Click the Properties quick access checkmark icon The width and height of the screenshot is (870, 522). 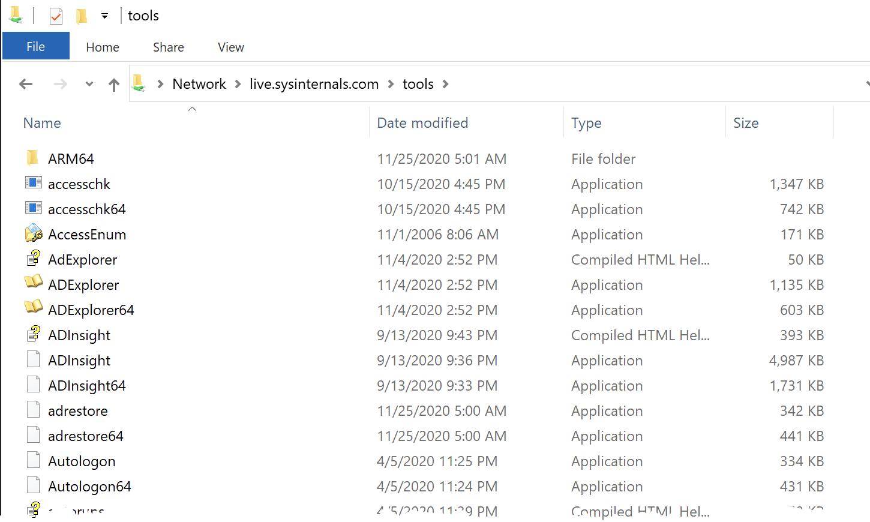(x=56, y=16)
